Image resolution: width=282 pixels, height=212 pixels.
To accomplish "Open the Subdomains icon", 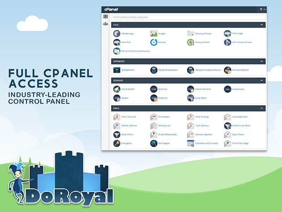I will coord(227,89).
